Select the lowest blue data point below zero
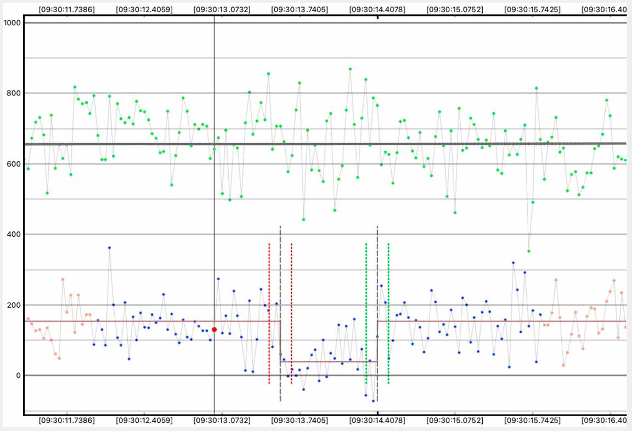Viewport: 632px width, 431px height. point(373,401)
